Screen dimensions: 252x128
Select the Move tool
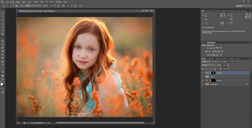tap(3, 13)
